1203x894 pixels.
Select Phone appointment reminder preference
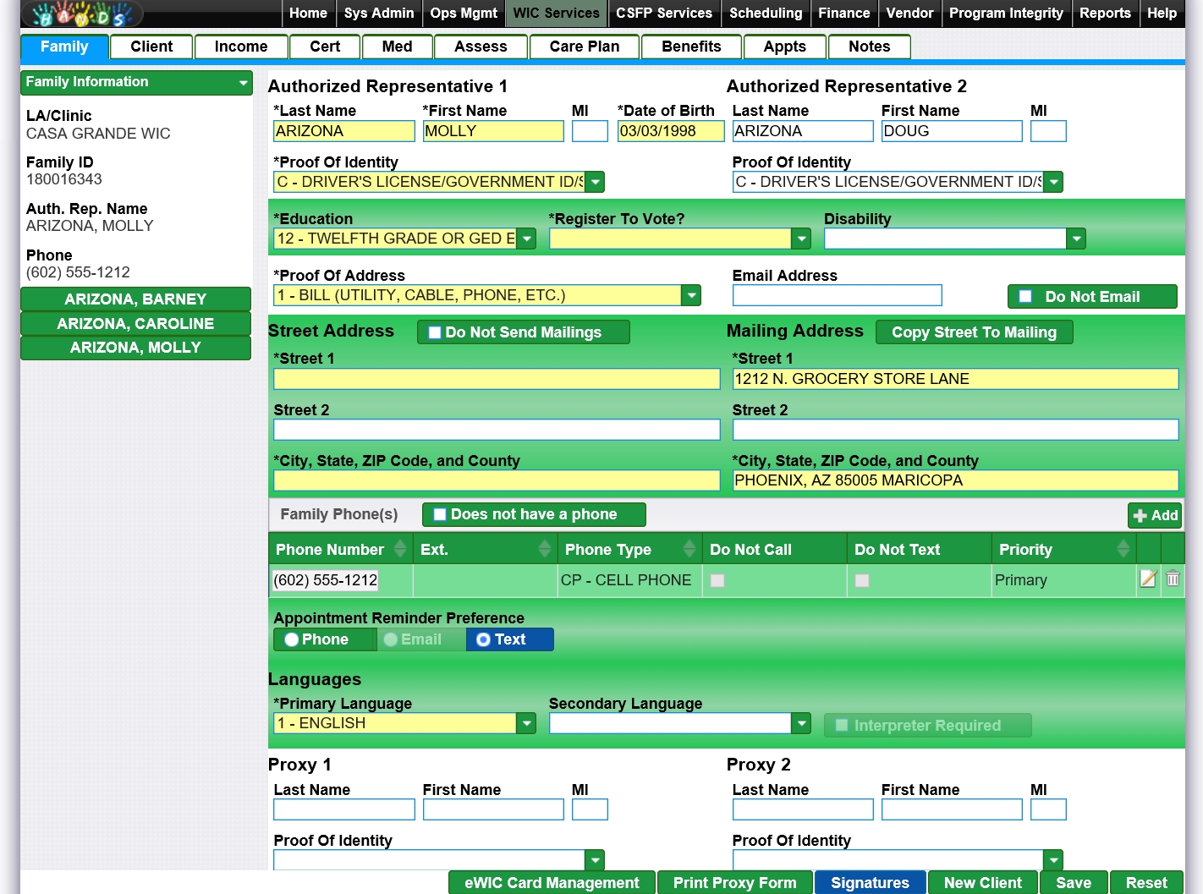click(292, 639)
